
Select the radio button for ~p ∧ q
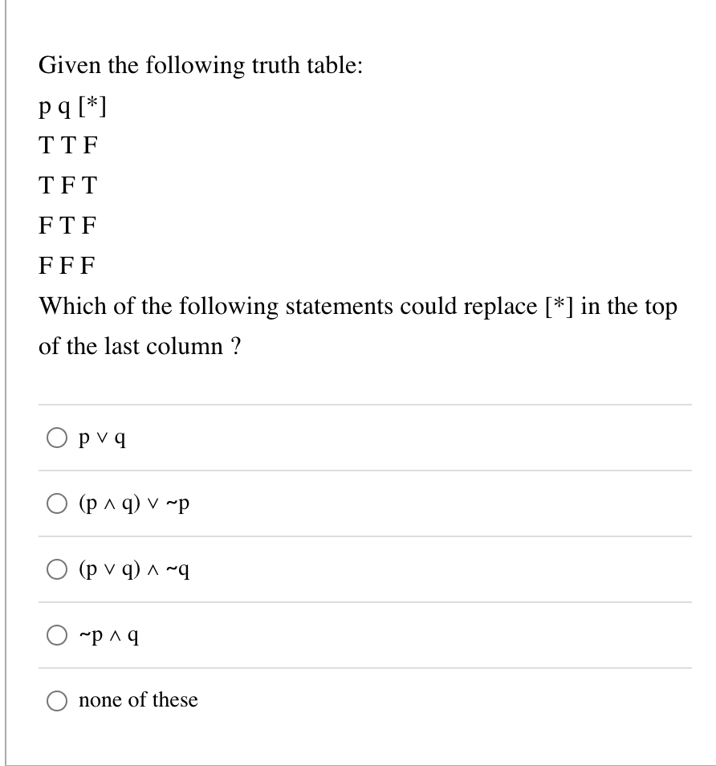tap(57, 634)
